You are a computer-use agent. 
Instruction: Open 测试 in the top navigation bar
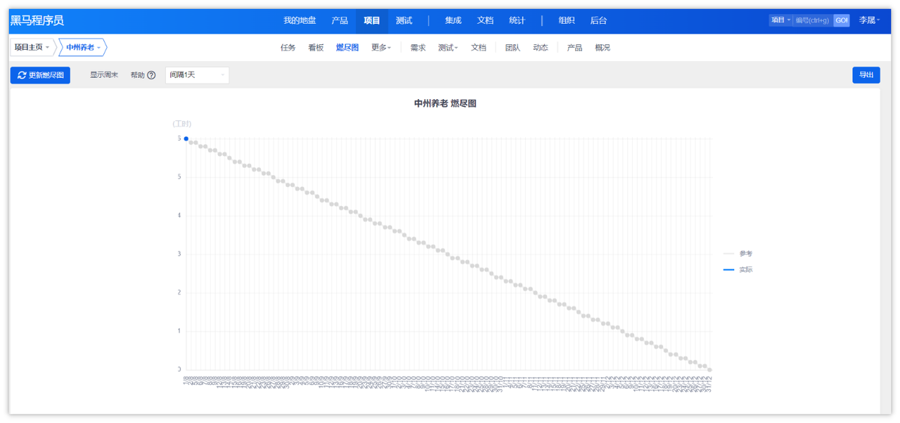point(404,20)
